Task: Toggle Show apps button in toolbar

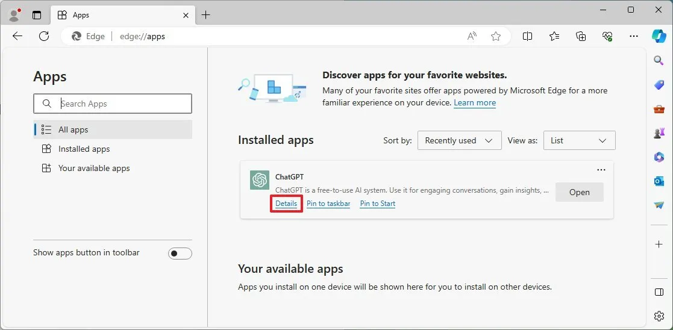Action: click(x=180, y=254)
